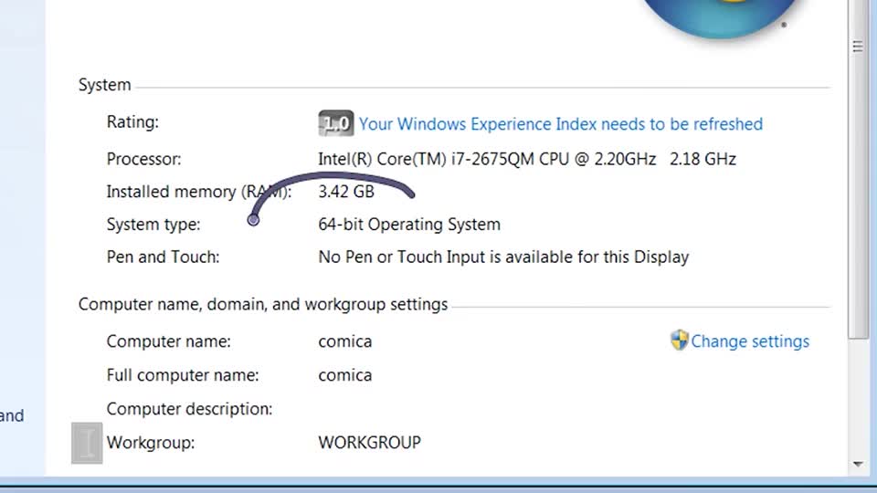This screenshot has height=493, width=877.
Task: Click the Pen and Touch label
Action: (163, 257)
